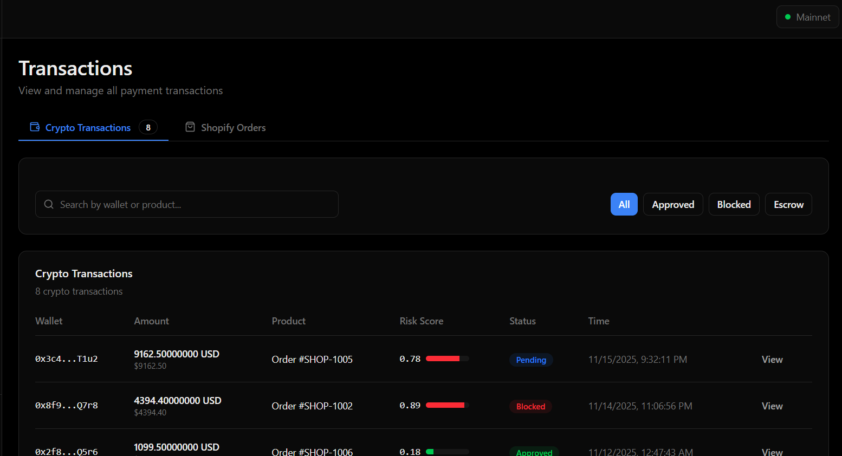Focus the Search by wallet or product field

(x=187, y=204)
